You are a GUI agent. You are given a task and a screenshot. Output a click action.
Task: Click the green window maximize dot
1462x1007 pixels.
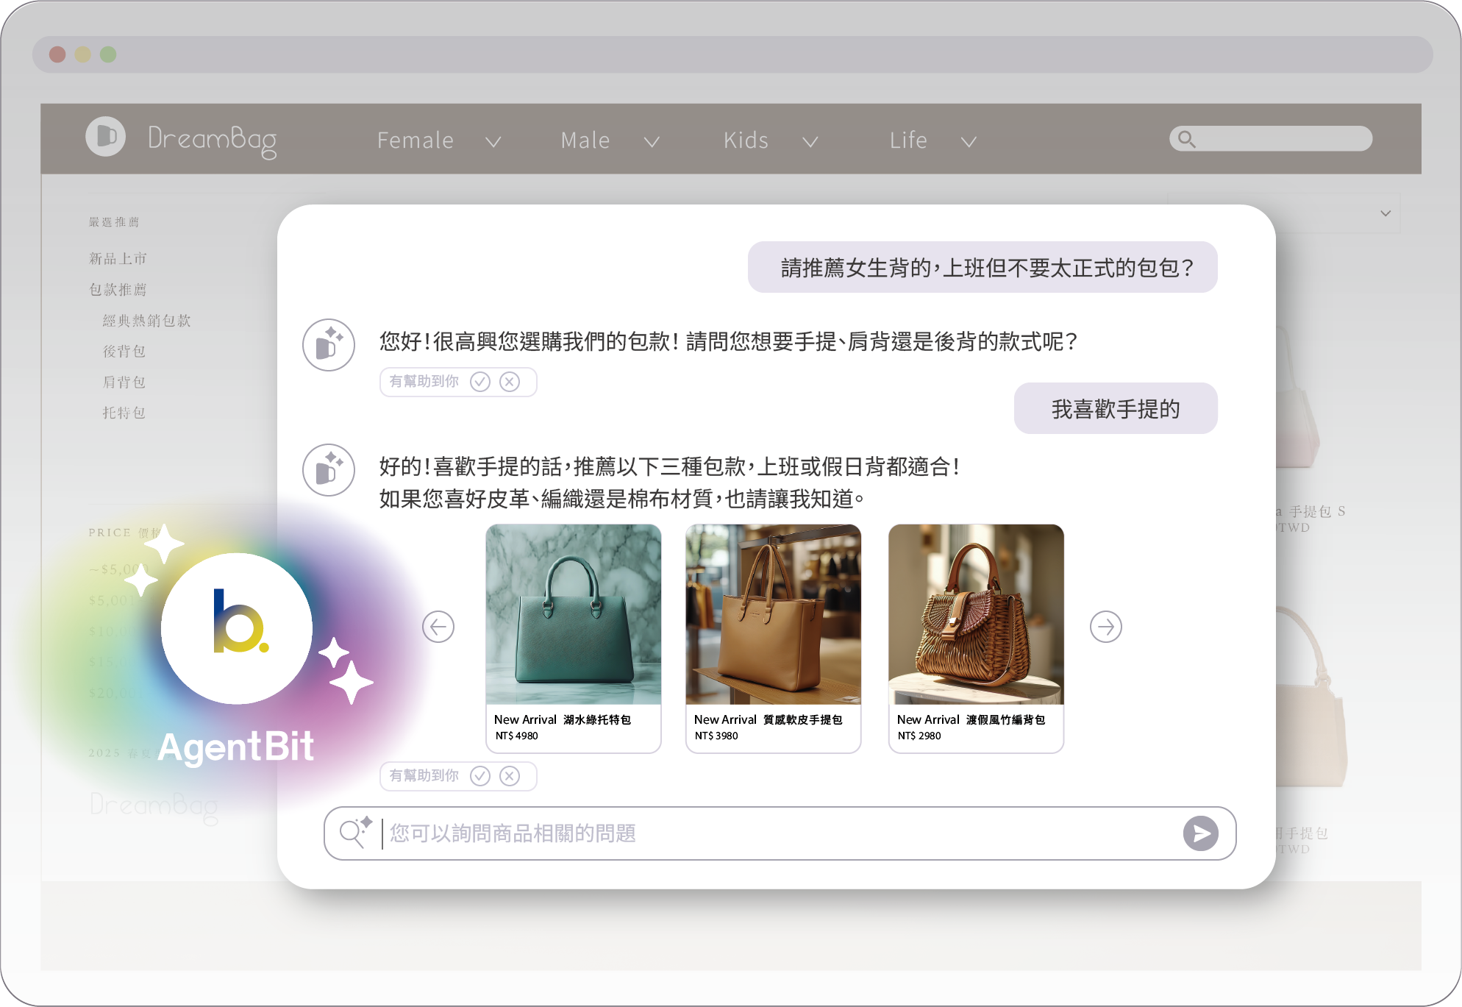pyautogui.click(x=108, y=54)
